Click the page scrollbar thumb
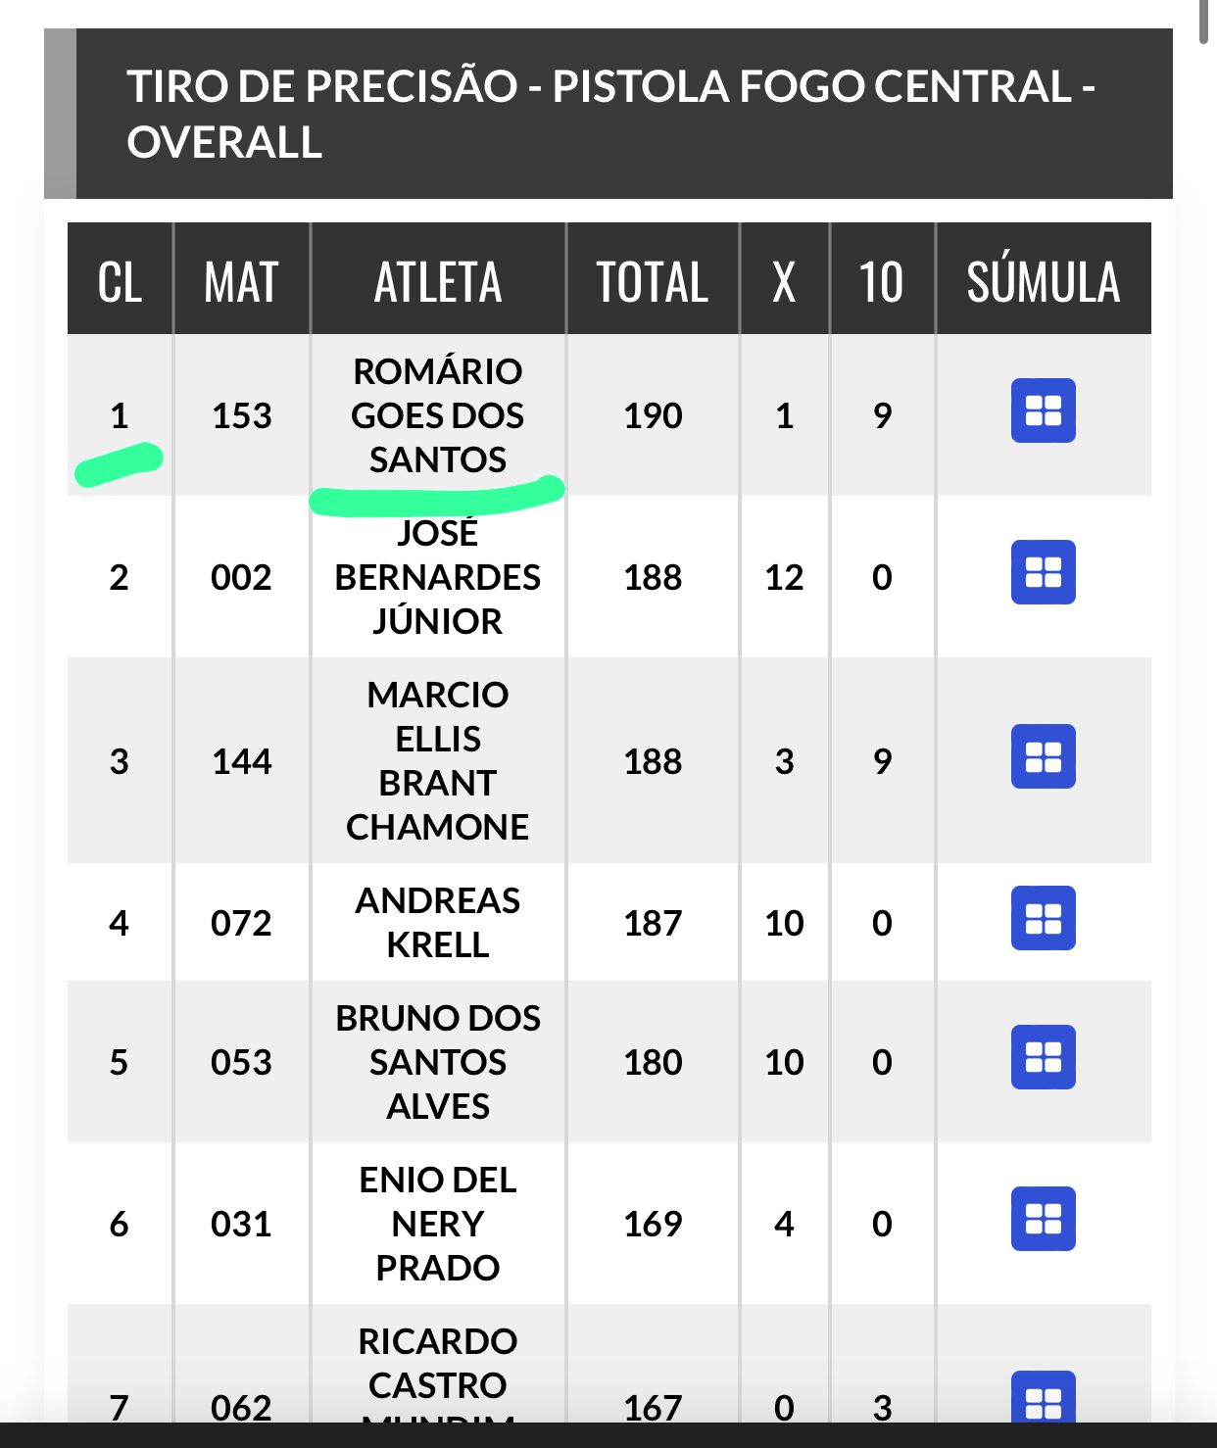 pos(1204,22)
